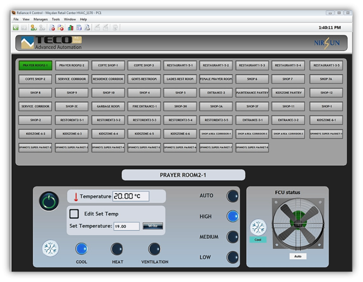
Task: Open the colored bar chart toolbar icon
Action: [x=71, y=28]
